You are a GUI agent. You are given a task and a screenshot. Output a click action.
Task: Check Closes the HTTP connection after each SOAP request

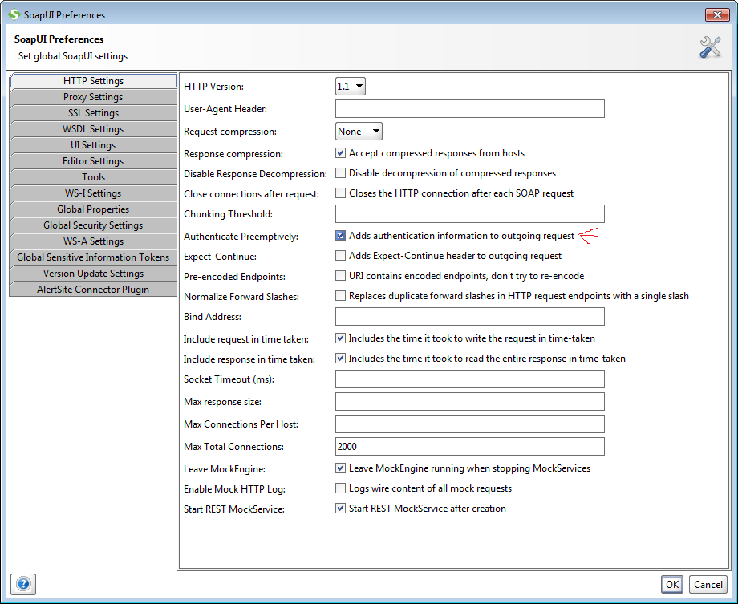(340, 193)
